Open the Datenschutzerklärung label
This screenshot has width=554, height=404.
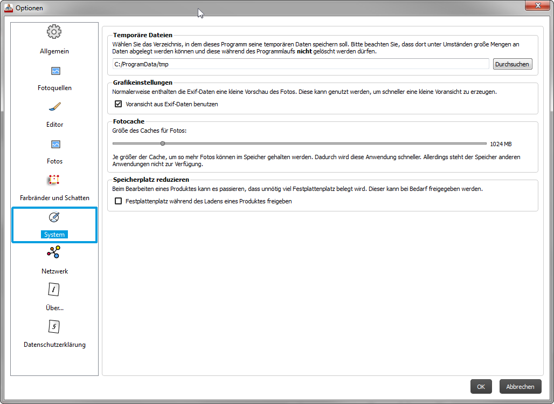[54, 345]
